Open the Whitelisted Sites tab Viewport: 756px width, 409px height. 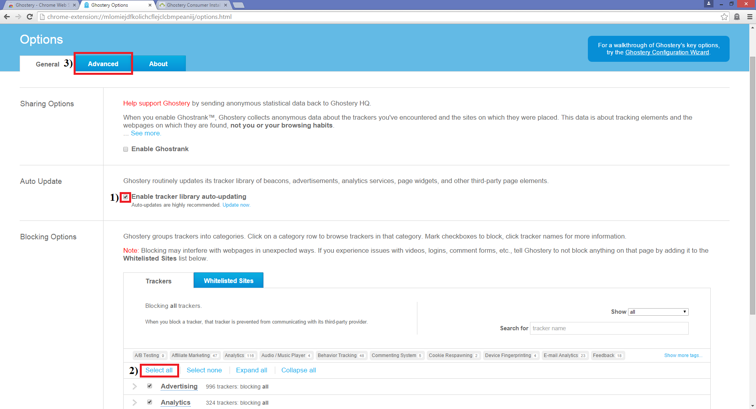click(x=228, y=281)
